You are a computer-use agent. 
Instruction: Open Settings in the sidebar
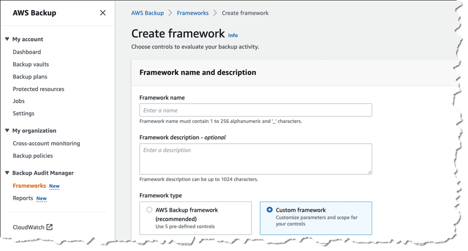[23, 114]
